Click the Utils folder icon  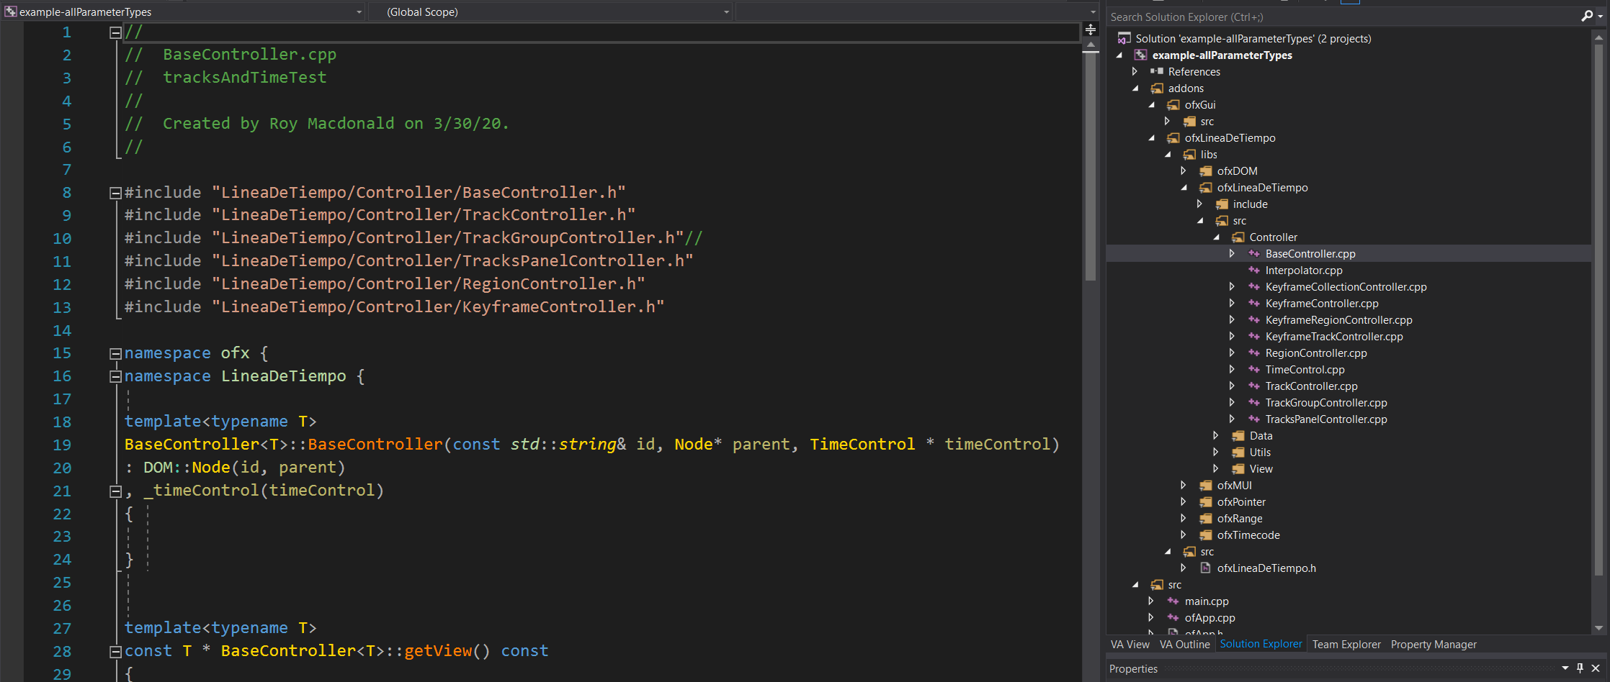coord(1238,452)
